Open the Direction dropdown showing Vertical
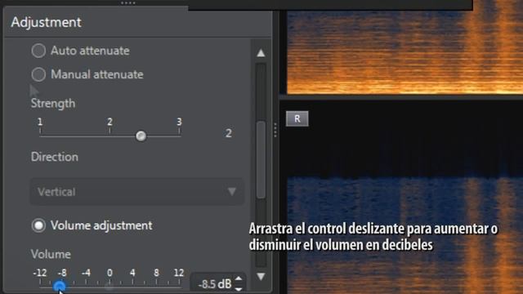Screen dimensions: 523x294 click(x=136, y=192)
